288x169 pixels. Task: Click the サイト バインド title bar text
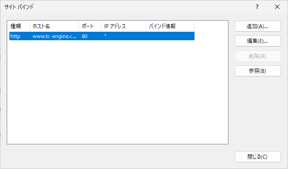click(x=19, y=7)
